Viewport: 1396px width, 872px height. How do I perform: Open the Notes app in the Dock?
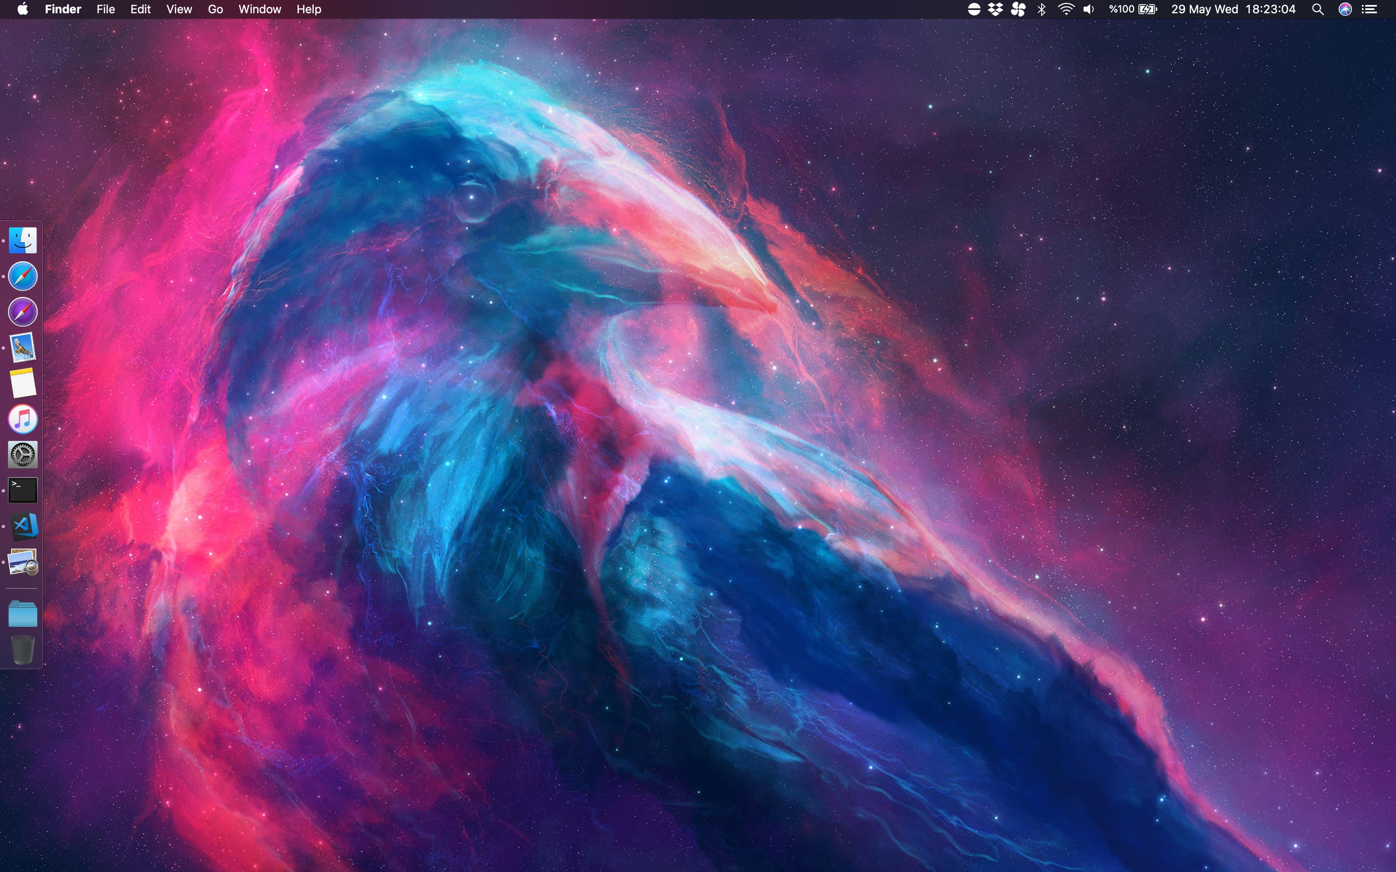pos(23,383)
